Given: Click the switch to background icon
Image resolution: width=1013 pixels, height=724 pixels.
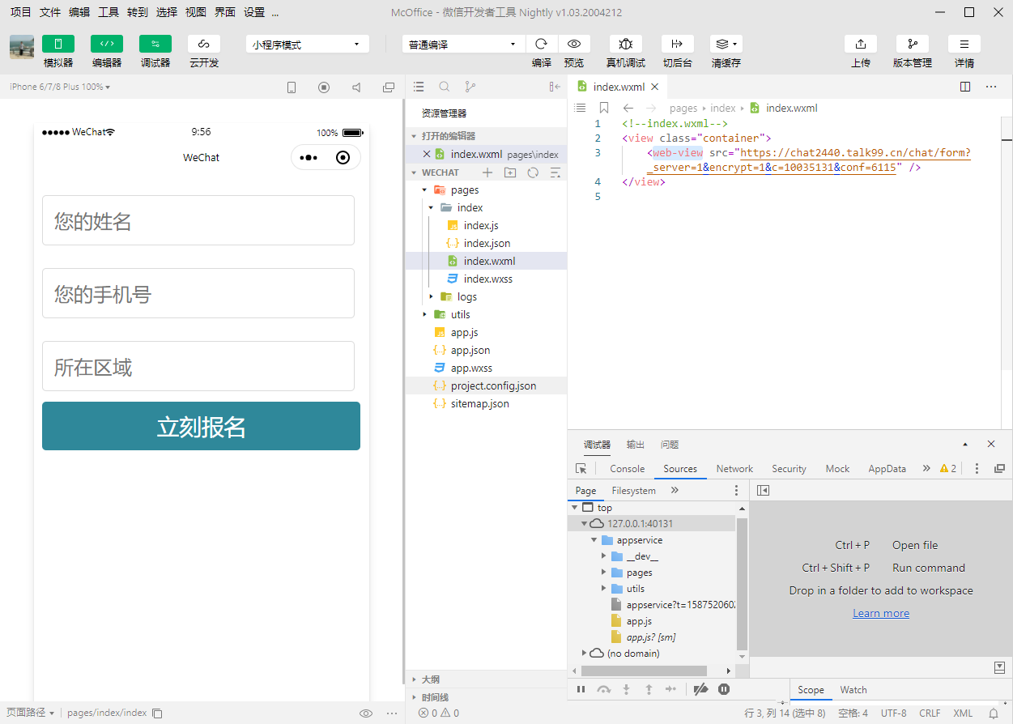Looking at the screenshot, I should click(x=678, y=44).
